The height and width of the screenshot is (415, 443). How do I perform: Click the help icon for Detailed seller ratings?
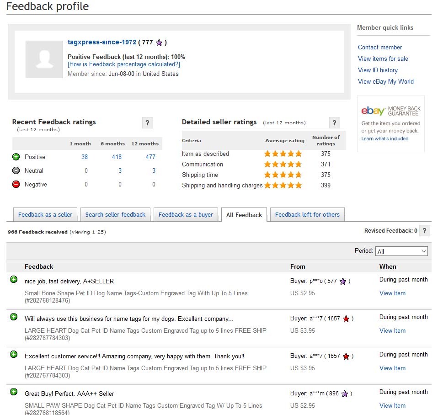pos(334,122)
